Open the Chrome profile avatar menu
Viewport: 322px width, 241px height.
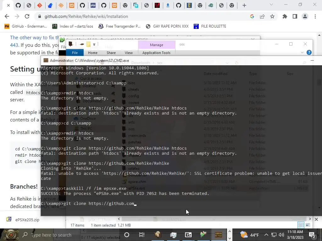pyautogui.click(x=305, y=16)
